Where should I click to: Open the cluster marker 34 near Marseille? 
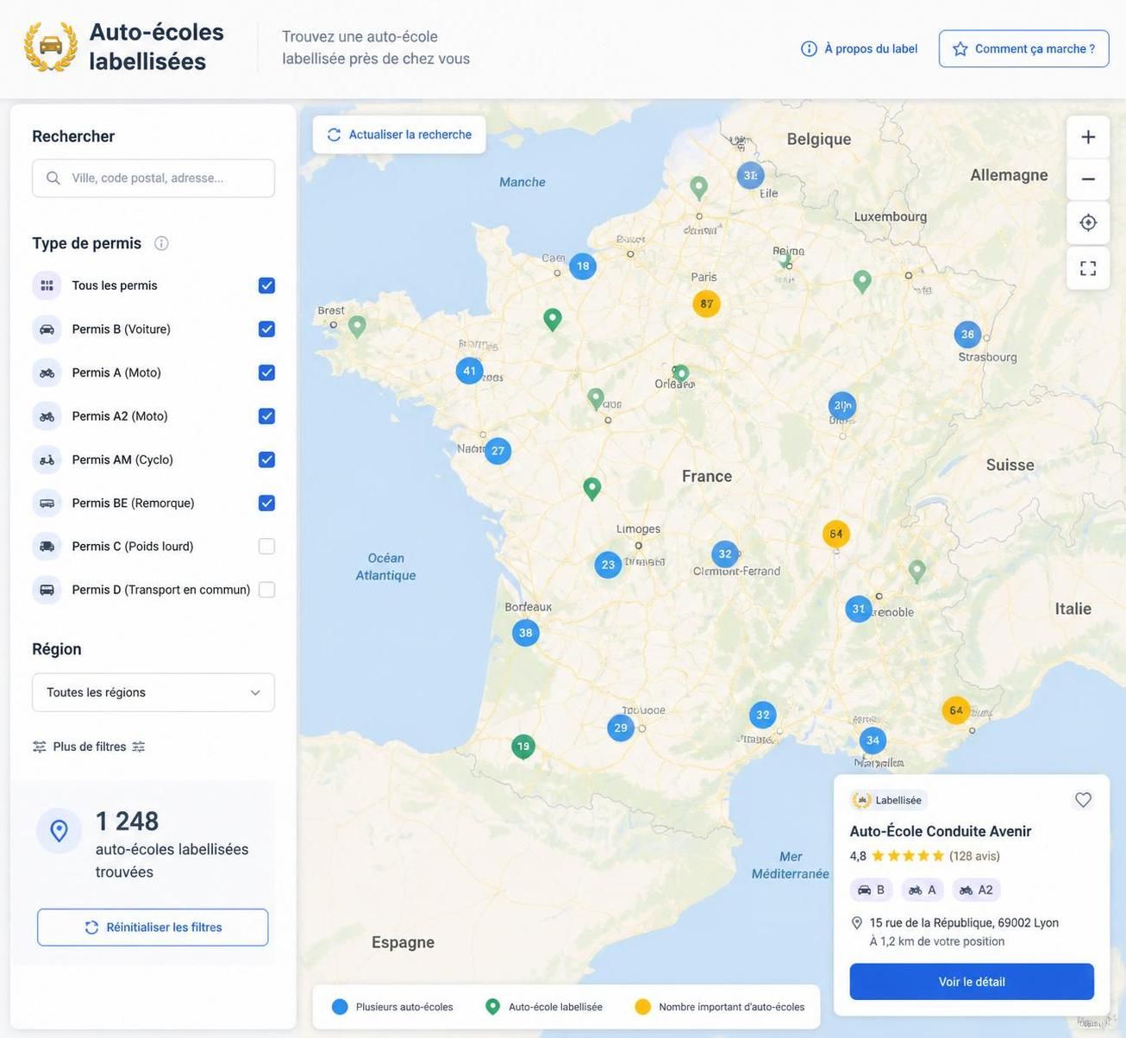873,741
